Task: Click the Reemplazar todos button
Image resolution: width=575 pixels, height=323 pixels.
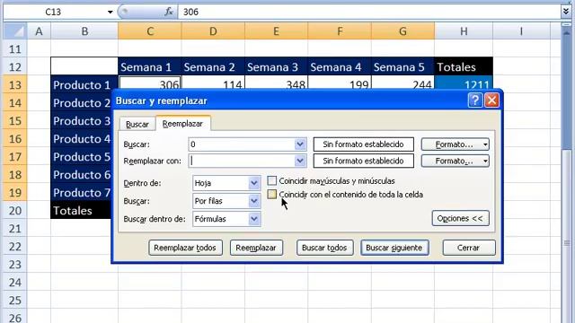Action: 185,248
